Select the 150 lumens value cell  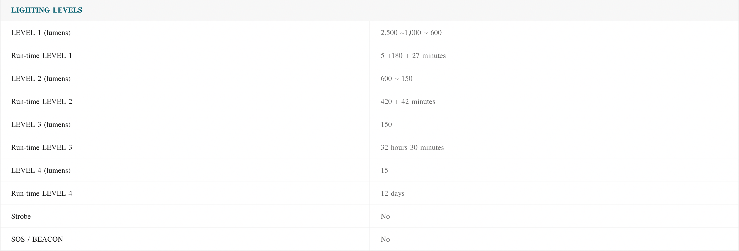click(x=386, y=124)
